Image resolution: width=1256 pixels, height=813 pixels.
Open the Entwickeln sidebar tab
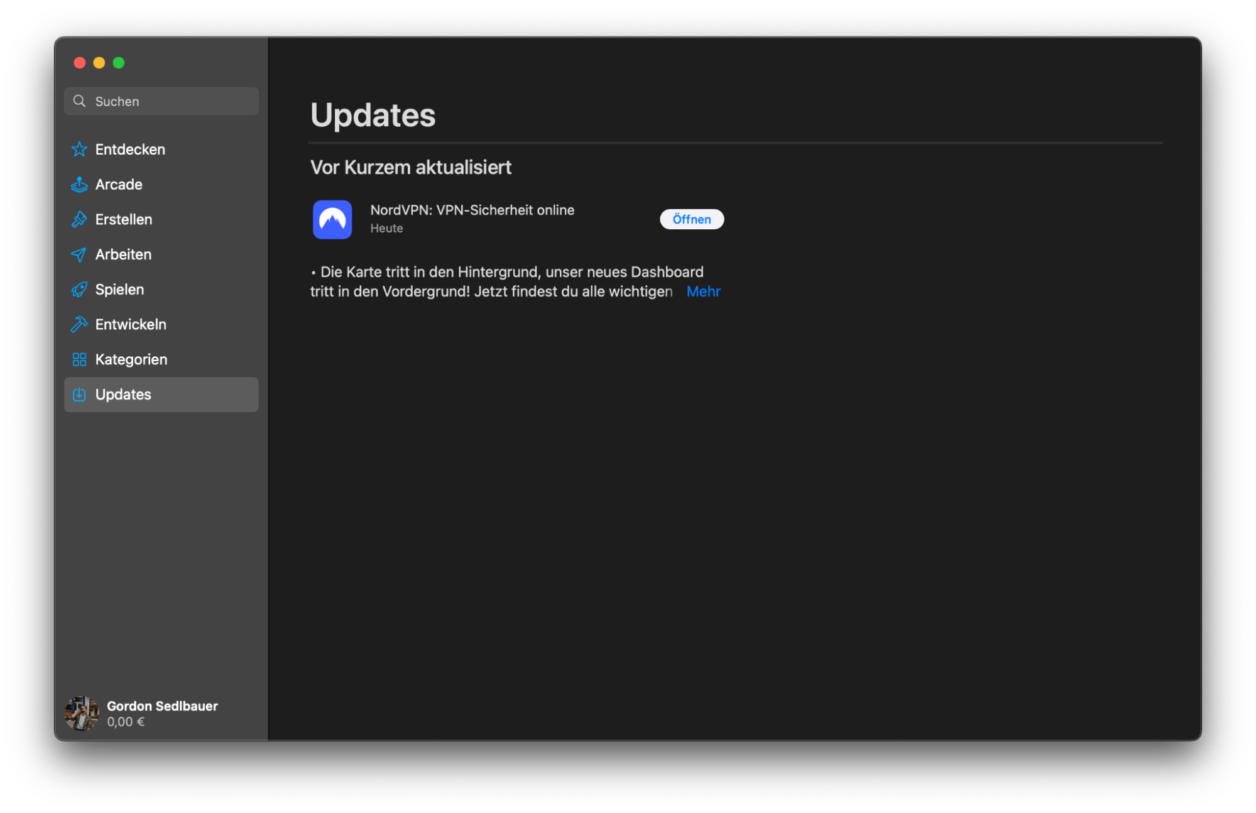pos(131,324)
